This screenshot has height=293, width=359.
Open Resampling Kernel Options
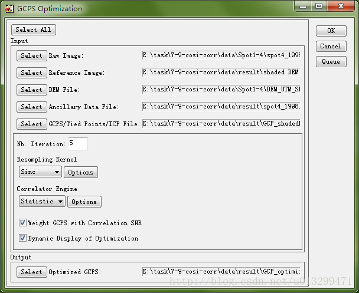[x=80, y=172]
